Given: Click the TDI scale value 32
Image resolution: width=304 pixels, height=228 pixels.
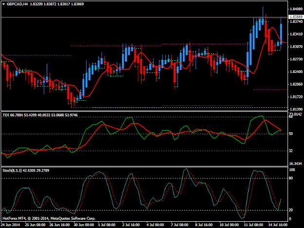Looking at the screenshot, I should click(290, 151).
